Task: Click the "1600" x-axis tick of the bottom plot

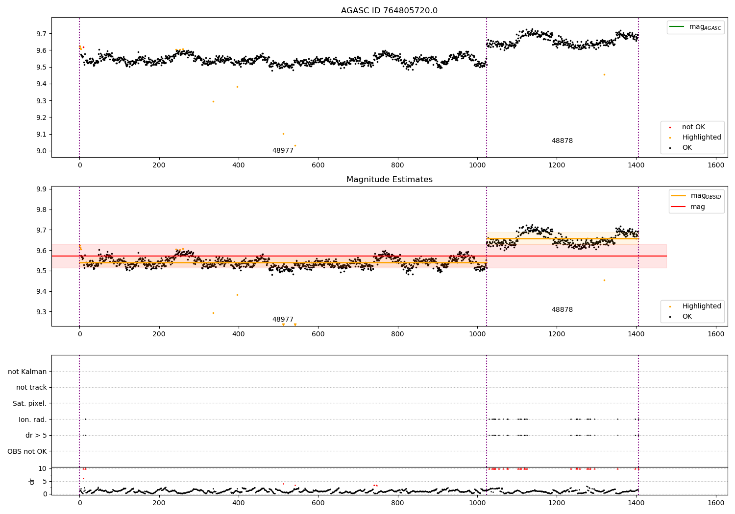Action: click(716, 503)
